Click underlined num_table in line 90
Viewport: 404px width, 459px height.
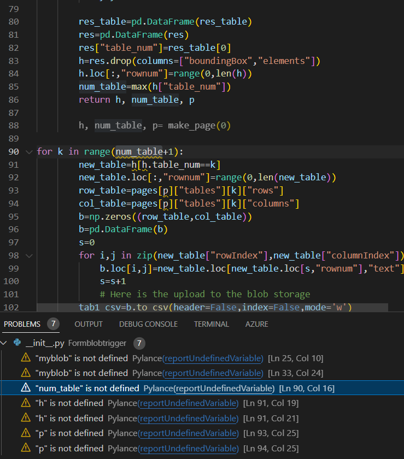139,152
